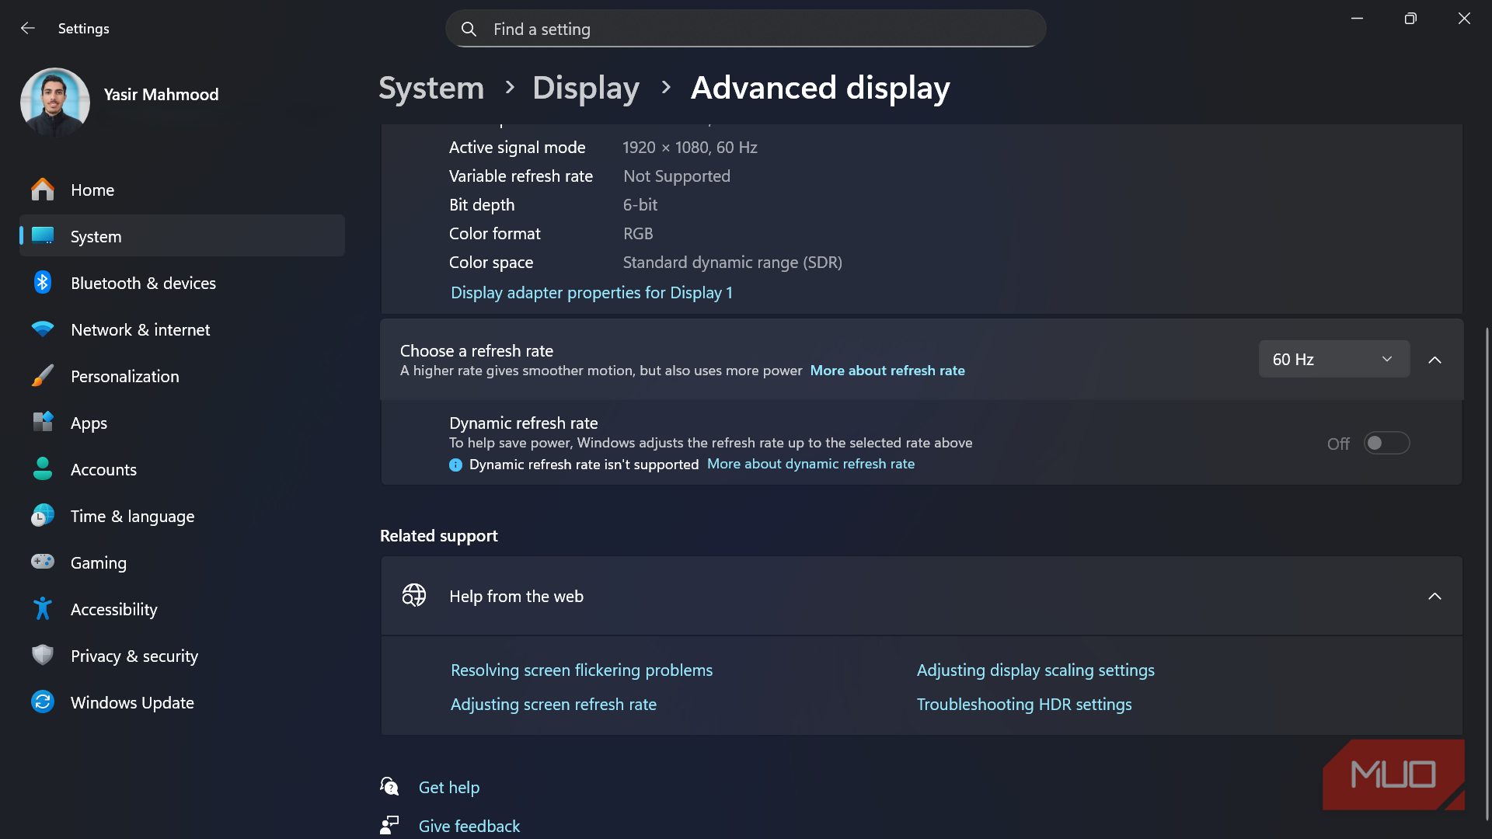Toggle the Dynamic refresh rate switch
Image resolution: width=1492 pixels, height=839 pixels.
pos(1386,444)
